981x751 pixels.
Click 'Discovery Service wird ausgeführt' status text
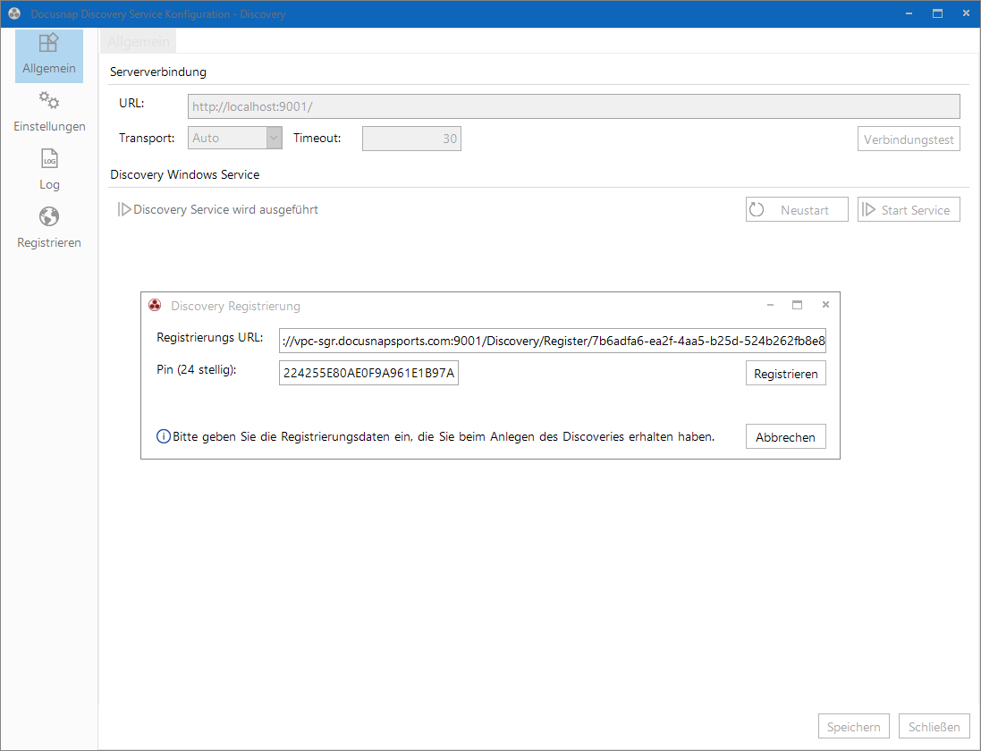[x=226, y=209]
